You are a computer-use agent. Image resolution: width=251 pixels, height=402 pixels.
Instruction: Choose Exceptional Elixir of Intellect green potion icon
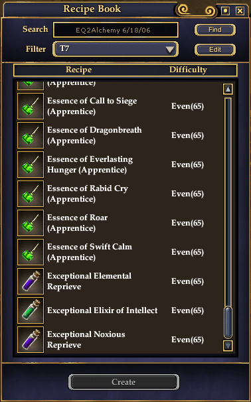tap(31, 310)
